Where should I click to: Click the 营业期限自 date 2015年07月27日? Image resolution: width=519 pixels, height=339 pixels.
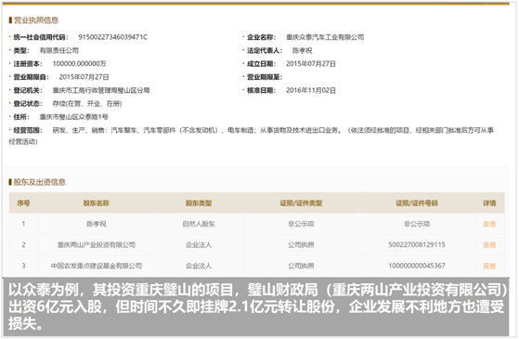(x=84, y=77)
